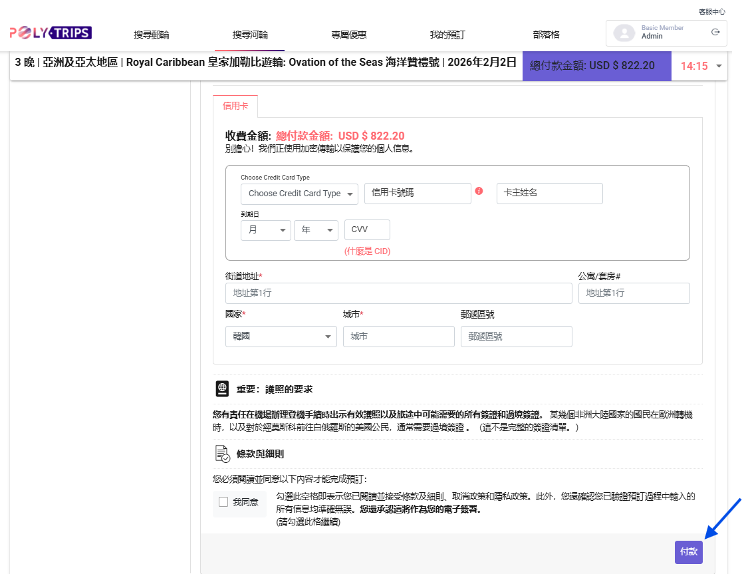This screenshot has height=574, width=742.
Task: Click the passport icon near passport requirements
Action: (223, 389)
